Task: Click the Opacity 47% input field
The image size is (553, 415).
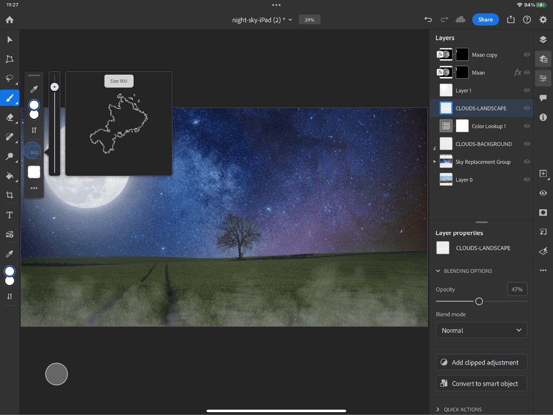Action: pyautogui.click(x=517, y=289)
